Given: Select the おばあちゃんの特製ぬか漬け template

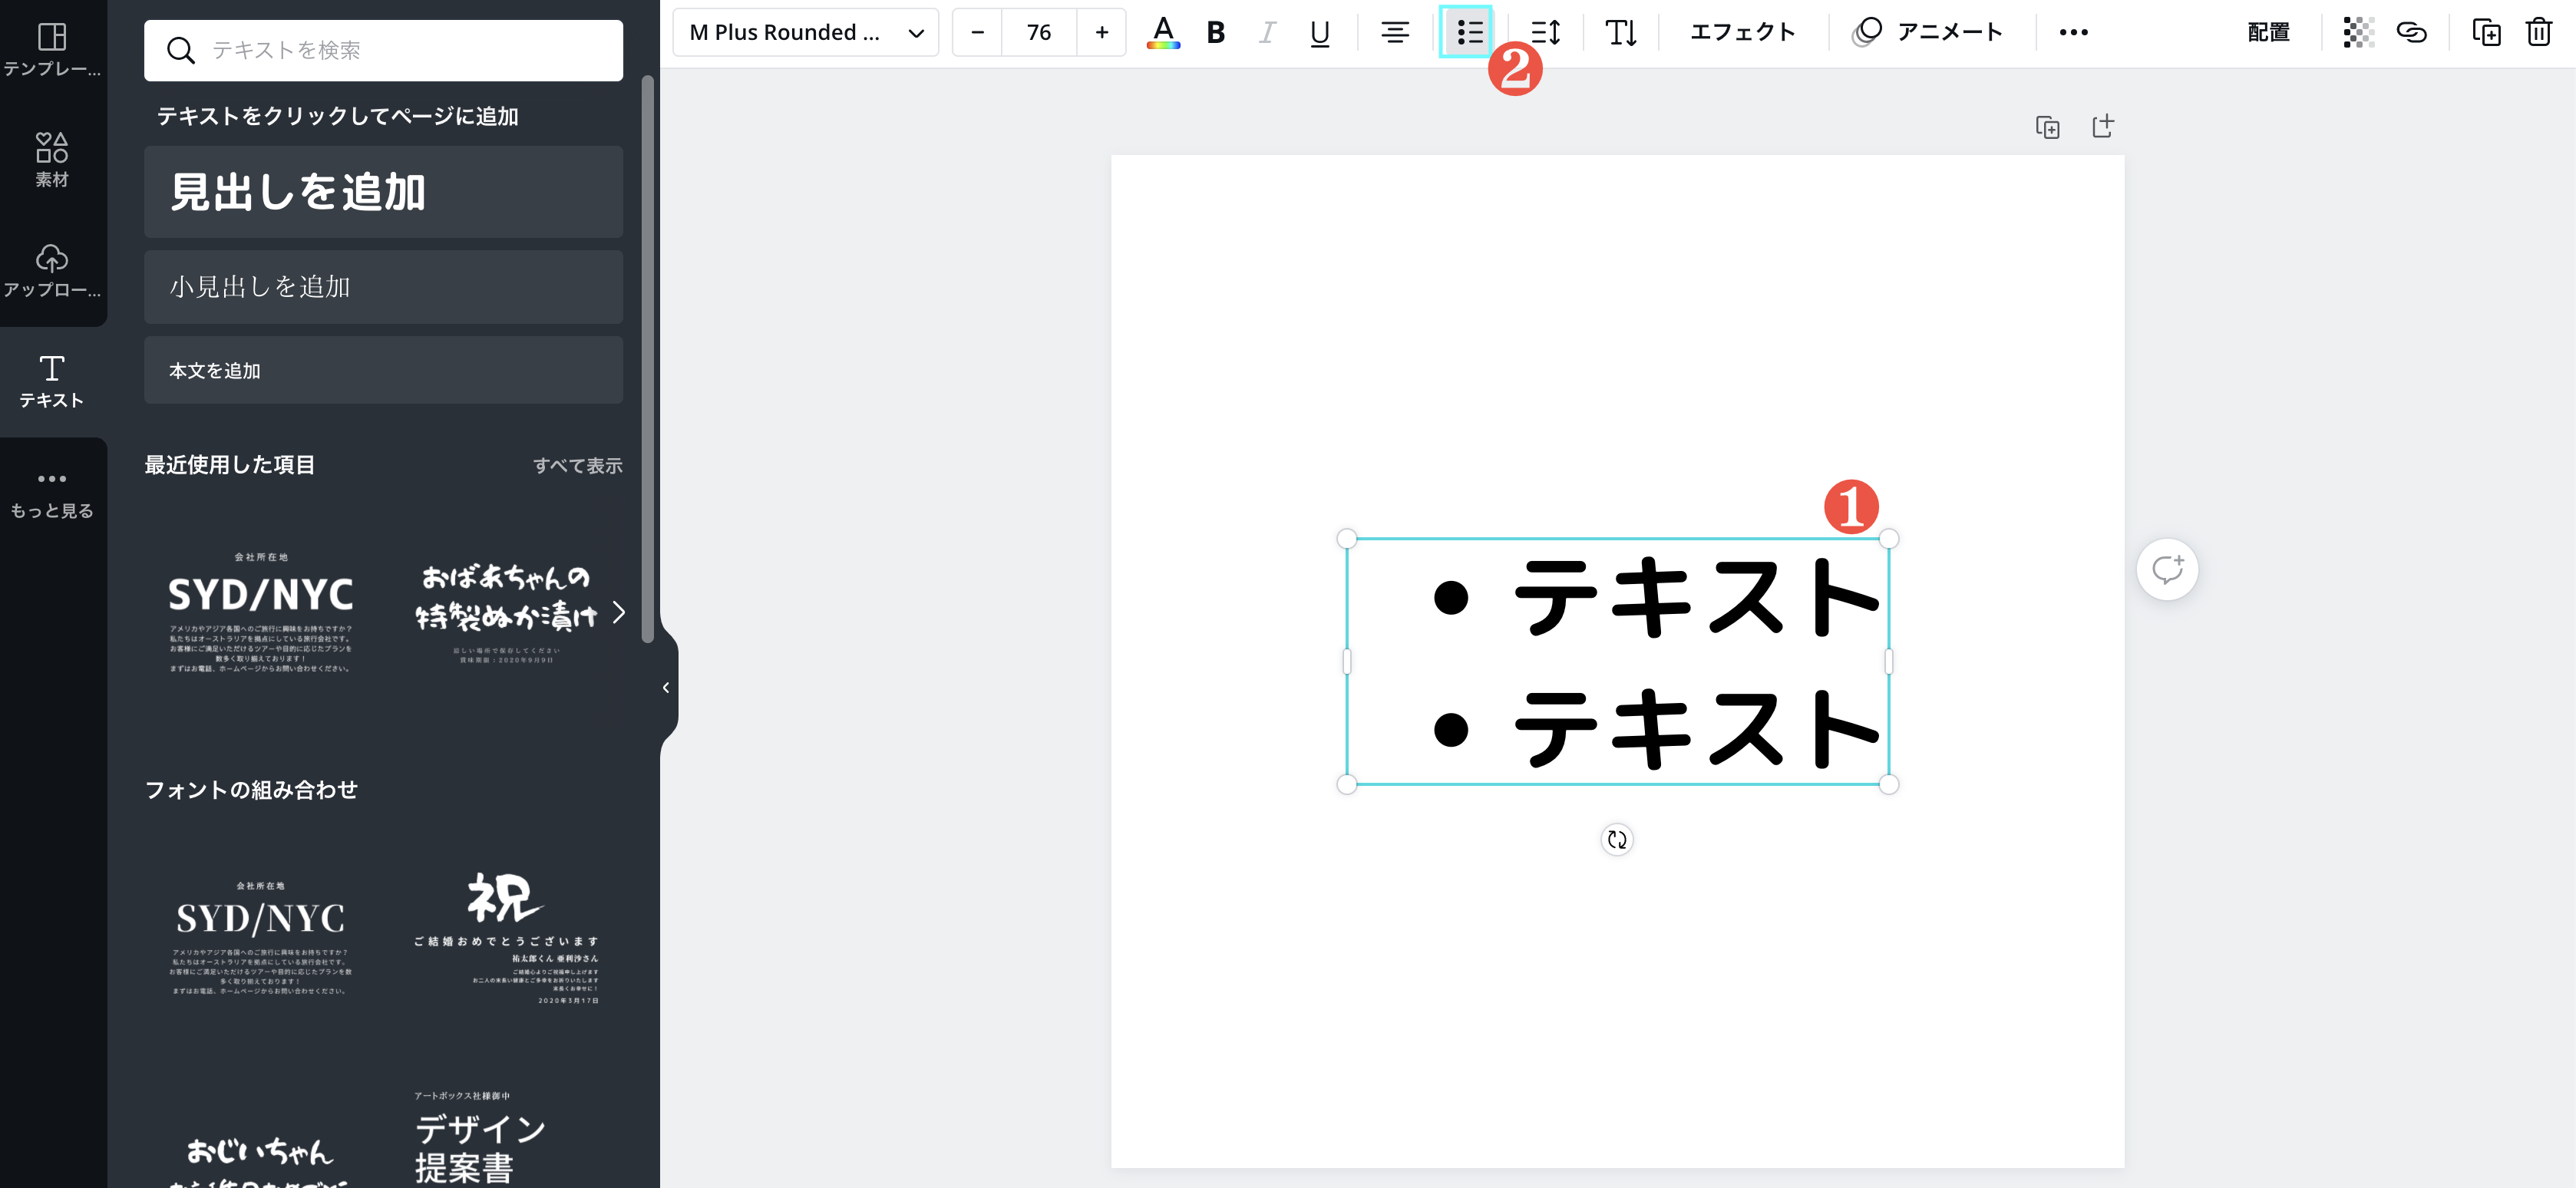Looking at the screenshot, I should click(506, 612).
